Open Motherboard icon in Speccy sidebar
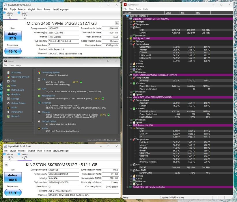This screenshot has height=202, width=237. coord(8,90)
